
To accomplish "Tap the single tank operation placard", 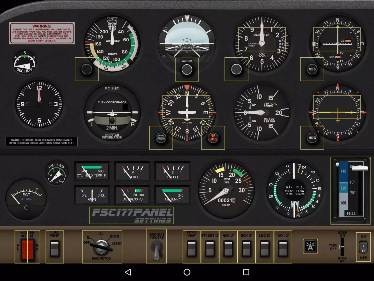I will pos(42,141).
